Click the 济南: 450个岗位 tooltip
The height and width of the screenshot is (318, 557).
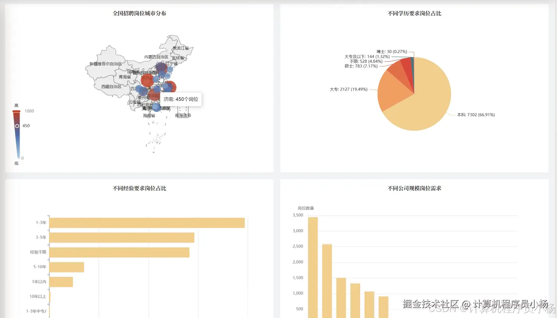click(x=181, y=99)
